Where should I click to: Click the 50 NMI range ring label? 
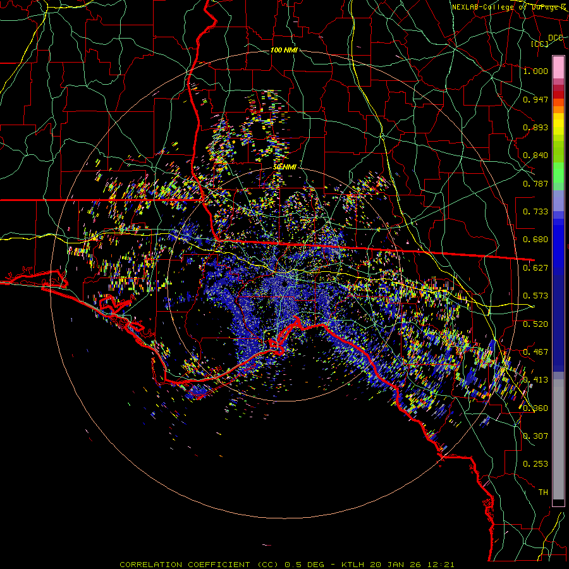click(285, 167)
